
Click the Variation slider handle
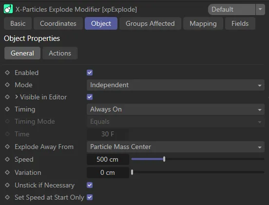[x=132, y=172]
